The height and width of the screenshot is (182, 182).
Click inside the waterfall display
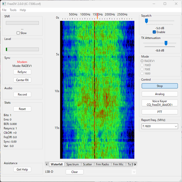[x=97, y=90]
